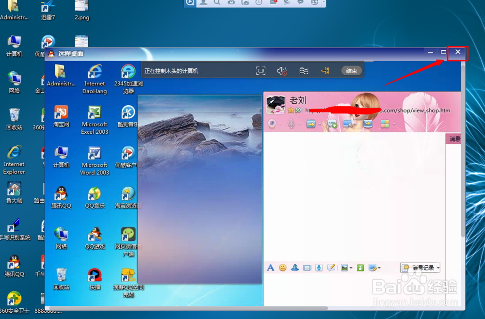Click the envelope mail icon in the top floating toolbar
This screenshot has height=319, width=485.
(273, 2)
